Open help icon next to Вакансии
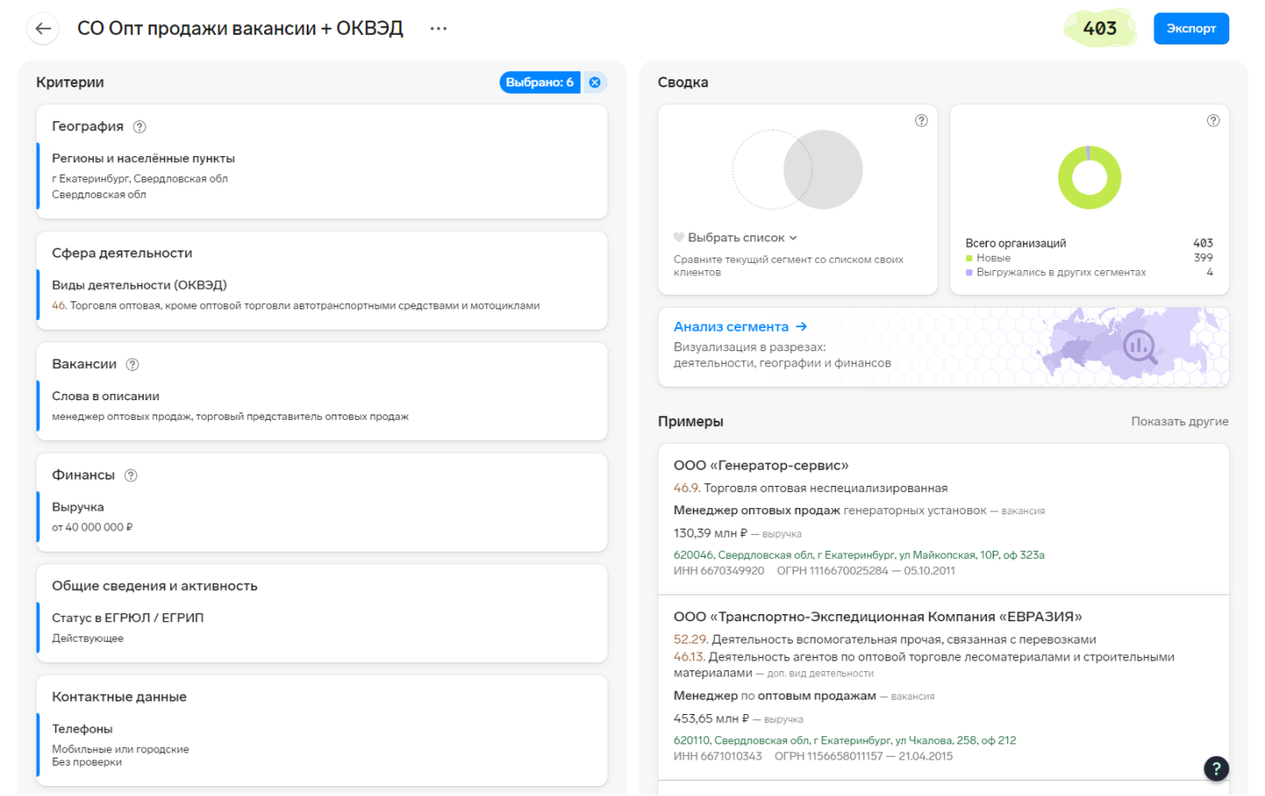This screenshot has height=796, width=1265. [x=133, y=365]
